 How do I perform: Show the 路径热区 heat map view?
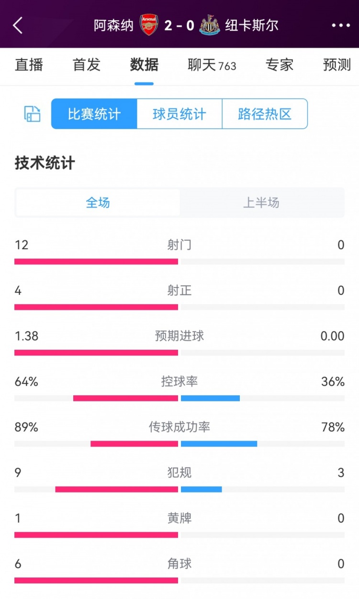(x=265, y=114)
